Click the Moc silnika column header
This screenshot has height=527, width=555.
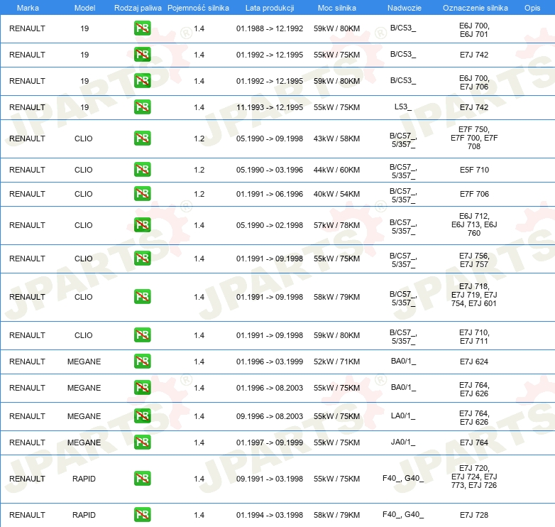[x=337, y=8]
